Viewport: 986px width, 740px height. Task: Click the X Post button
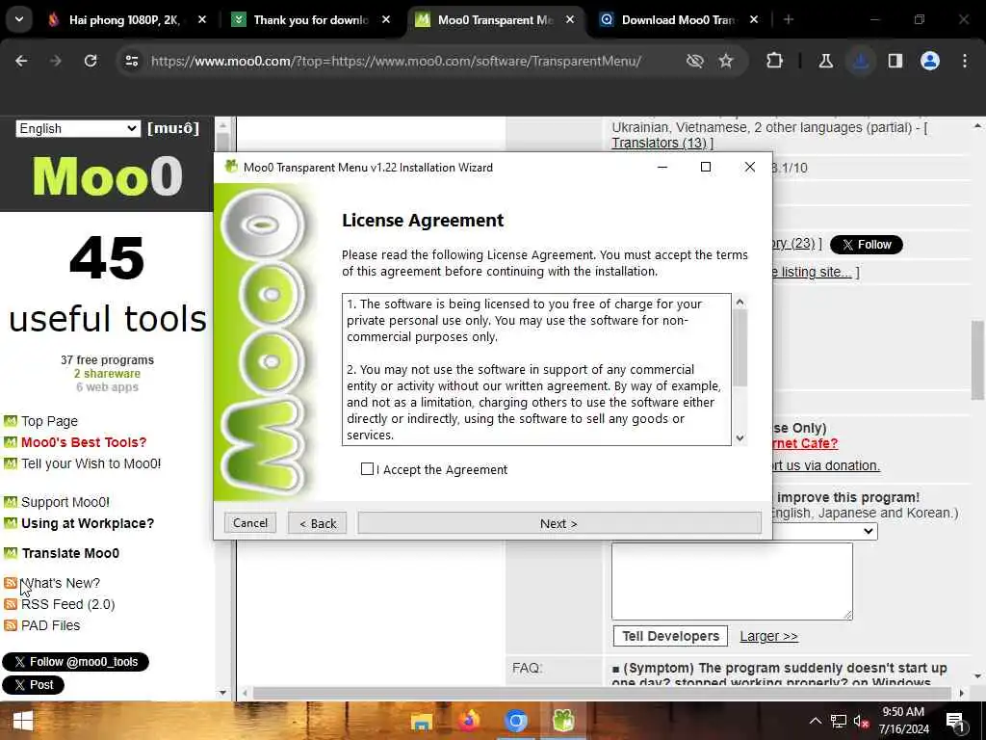34,685
